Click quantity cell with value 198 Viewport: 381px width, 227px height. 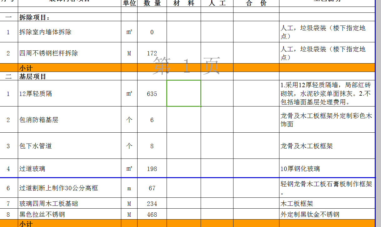tap(152, 169)
